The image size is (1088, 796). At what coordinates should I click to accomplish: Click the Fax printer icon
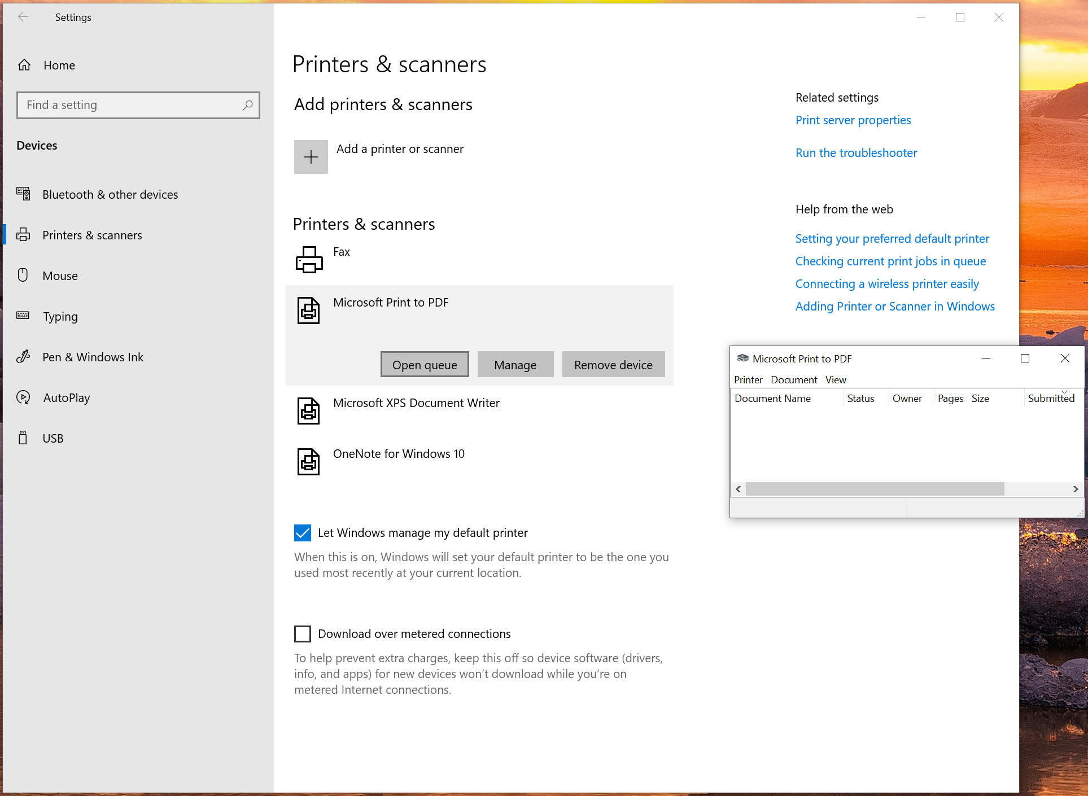(x=309, y=260)
